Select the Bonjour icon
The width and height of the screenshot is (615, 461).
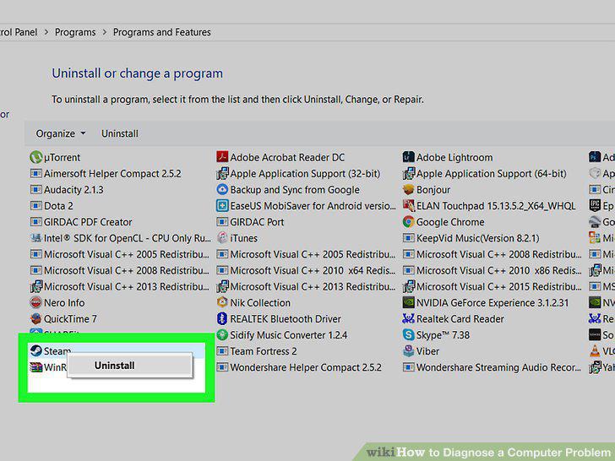[408, 190]
